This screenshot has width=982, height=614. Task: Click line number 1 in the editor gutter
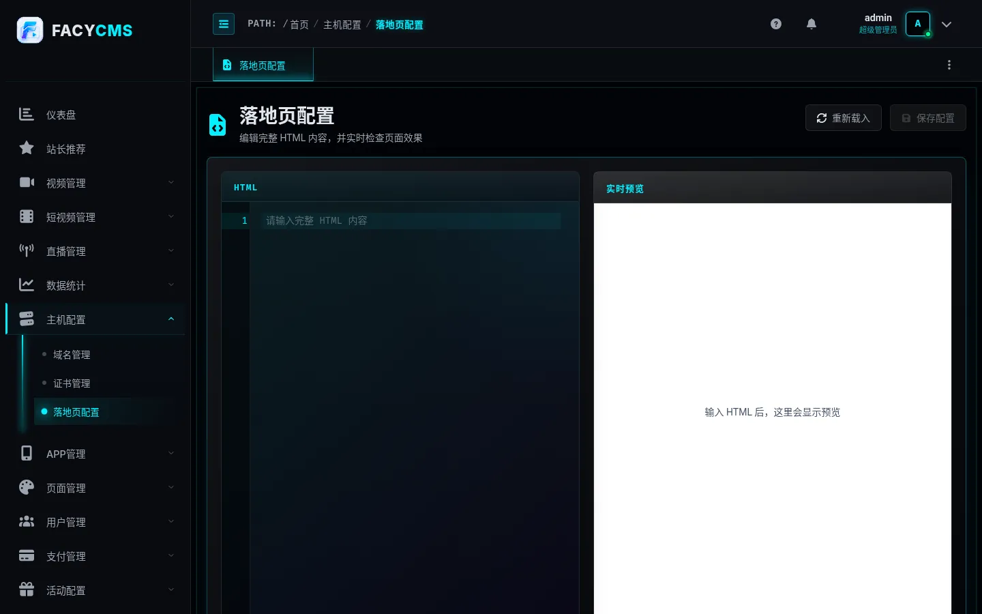[x=244, y=220]
